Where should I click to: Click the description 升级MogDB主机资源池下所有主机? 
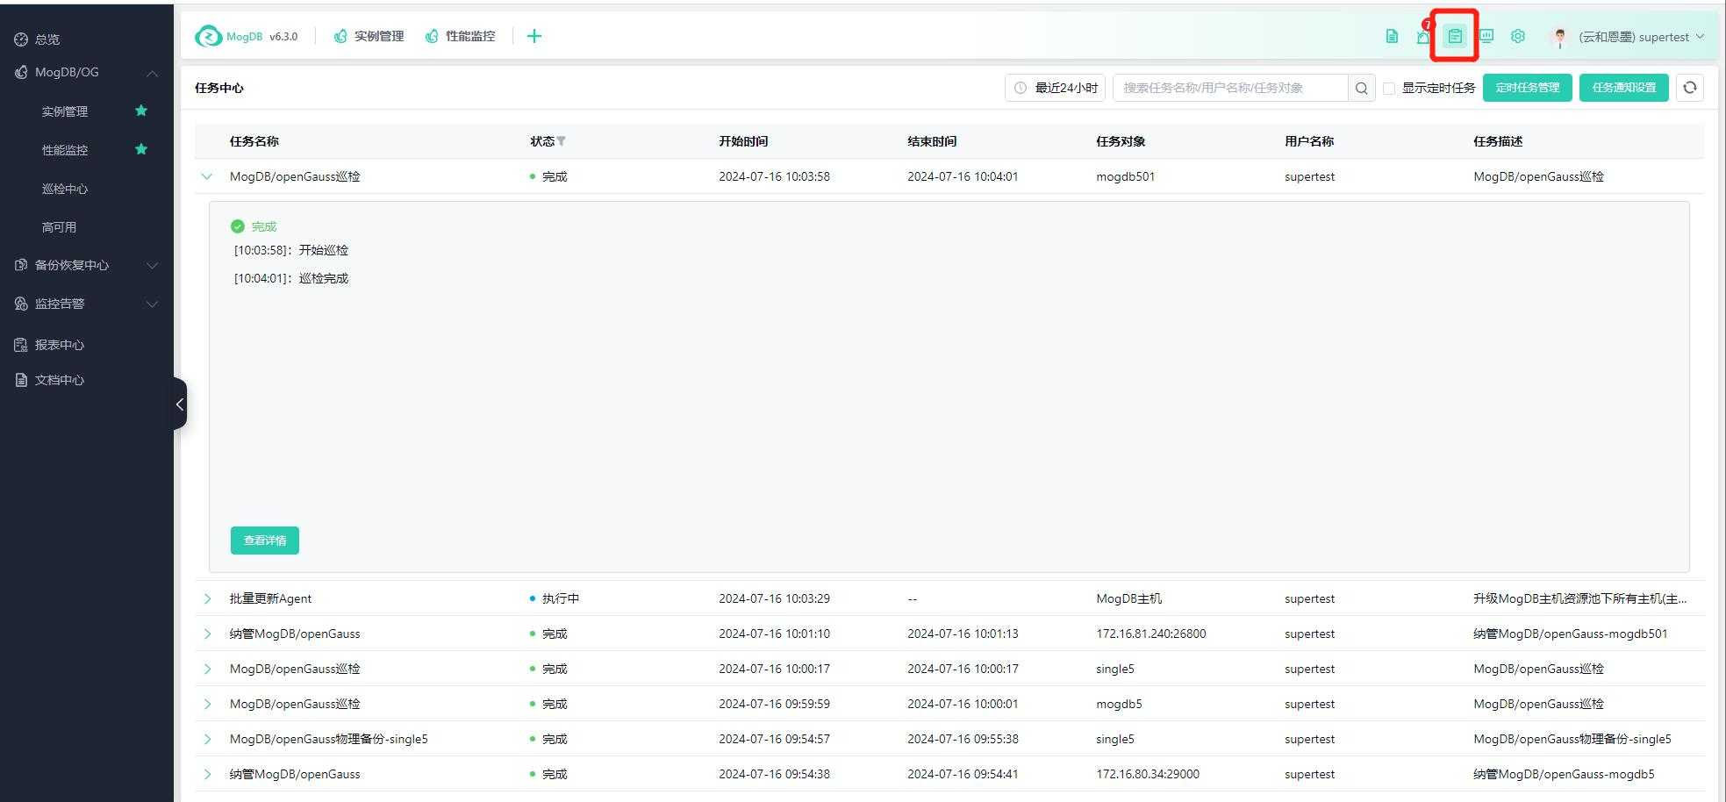tap(1579, 598)
